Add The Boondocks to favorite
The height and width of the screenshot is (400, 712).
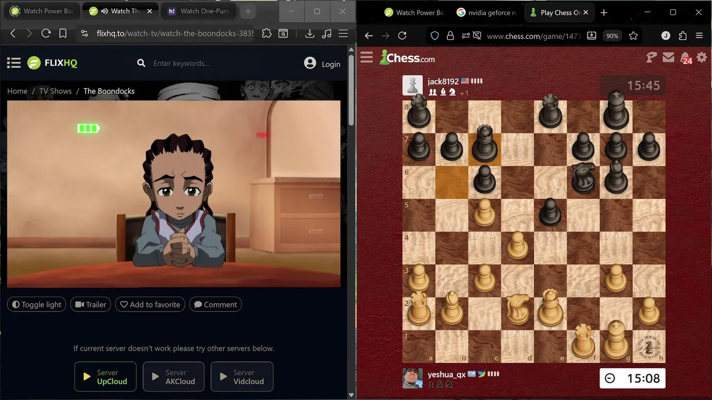coord(150,304)
